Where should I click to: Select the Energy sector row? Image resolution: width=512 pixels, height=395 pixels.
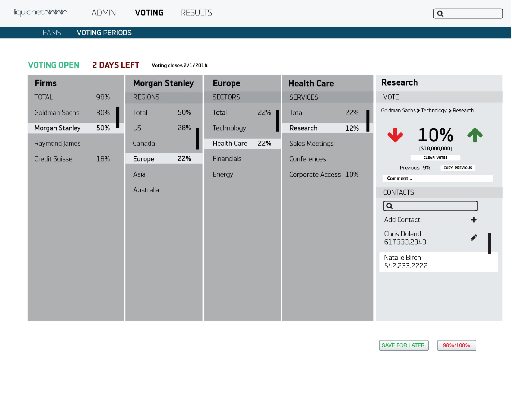click(243, 174)
